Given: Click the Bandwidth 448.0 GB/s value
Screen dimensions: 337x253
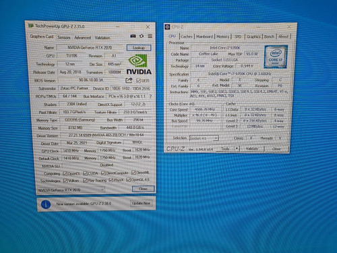Looking at the screenshot, I should click(x=135, y=128).
